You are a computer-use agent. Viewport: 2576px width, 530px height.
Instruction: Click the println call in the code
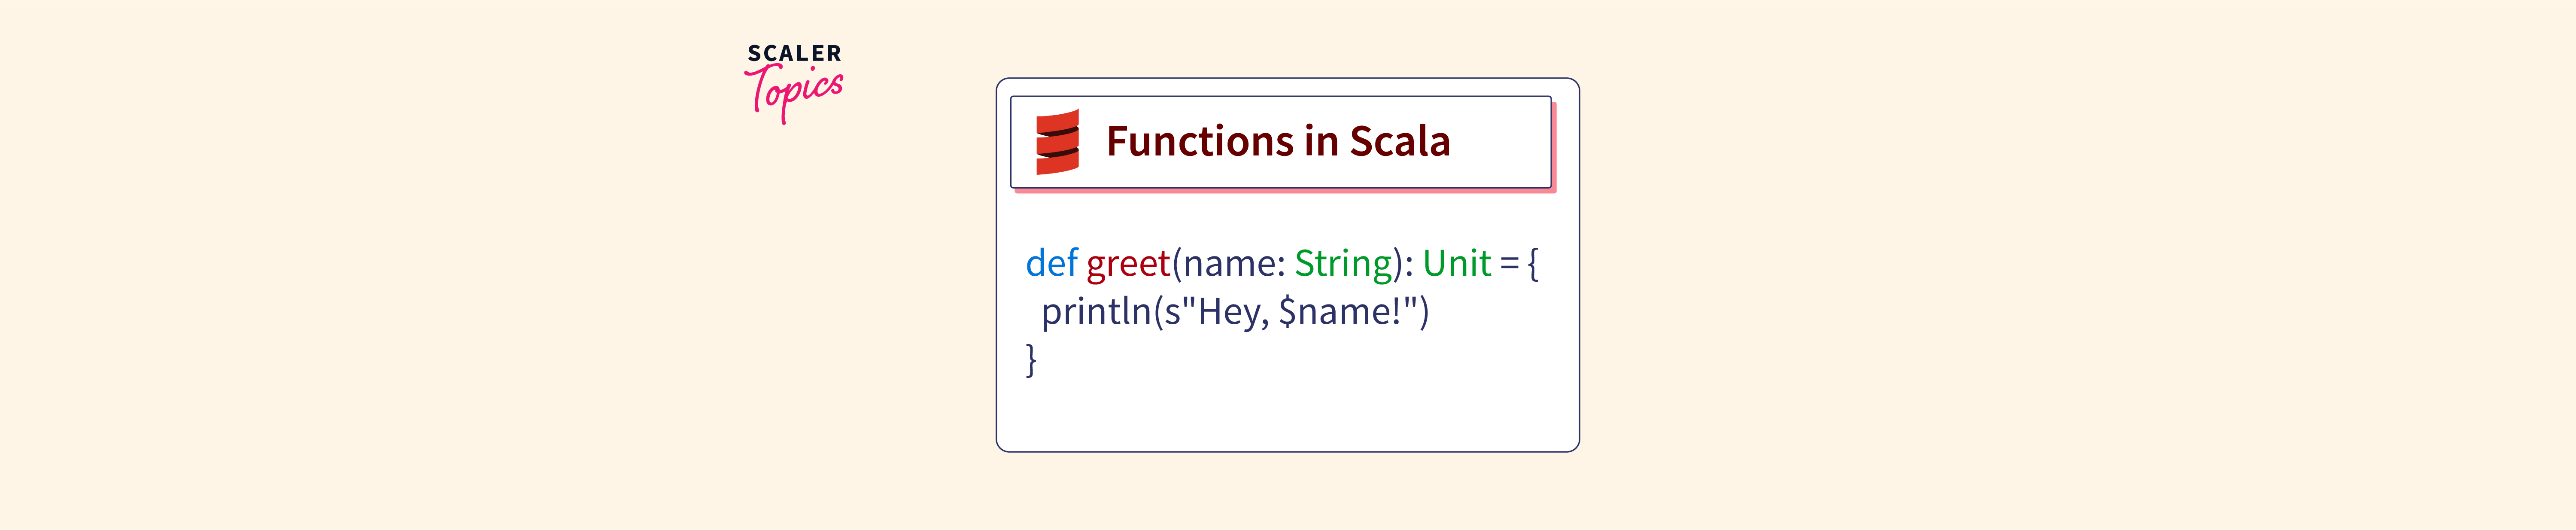tap(1096, 312)
